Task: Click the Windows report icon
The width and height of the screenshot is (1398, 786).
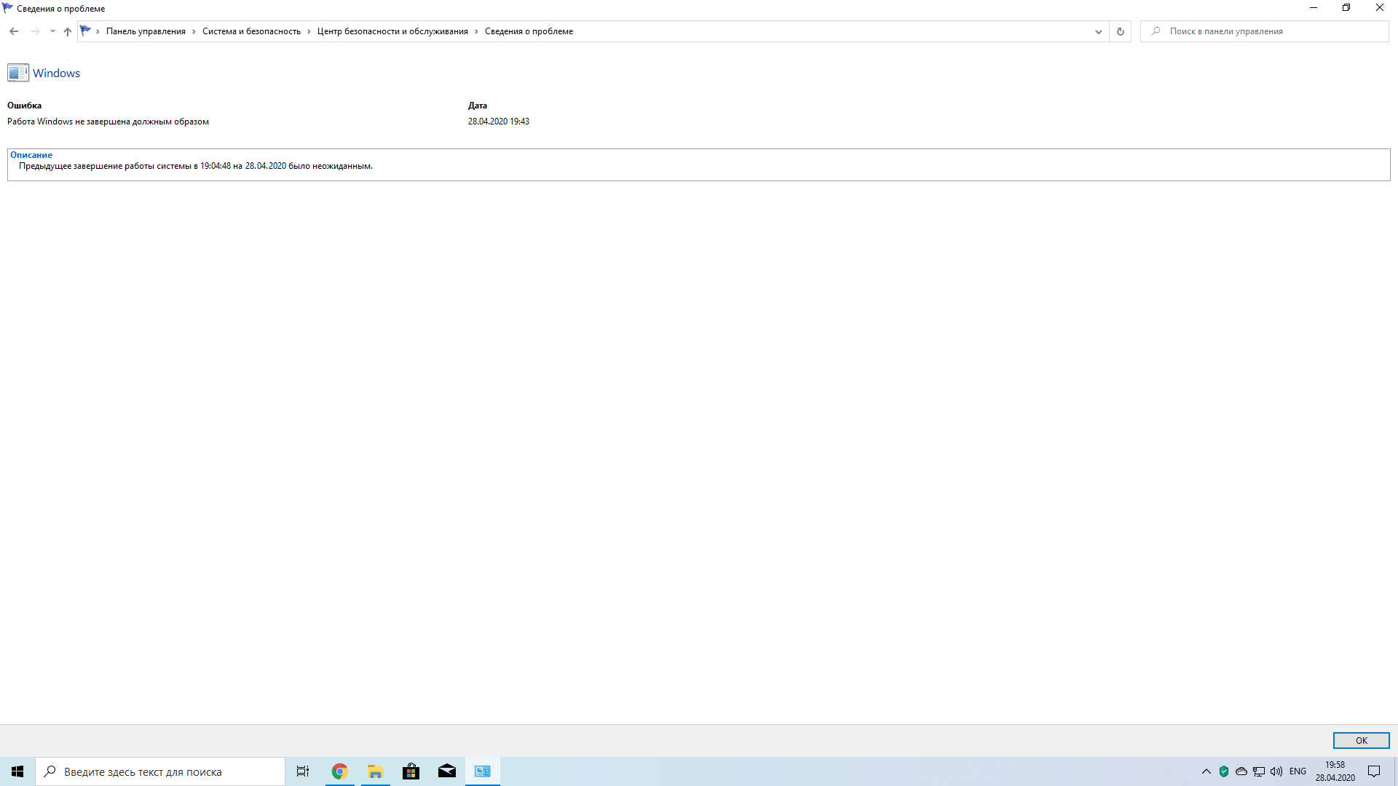Action: (x=18, y=73)
